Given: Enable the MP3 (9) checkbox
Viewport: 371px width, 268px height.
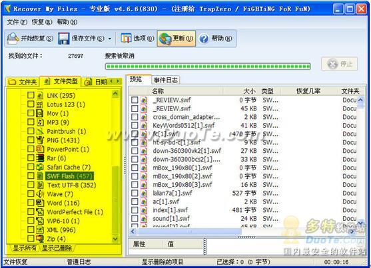Looking at the screenshot, I should [31, 122].
